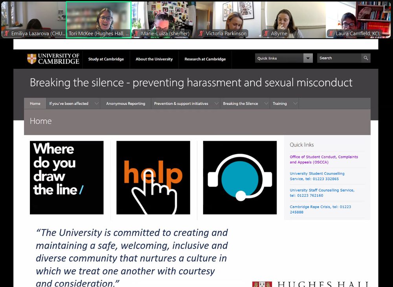Expand the 'If you've been affected' arrow

[97, 104]
